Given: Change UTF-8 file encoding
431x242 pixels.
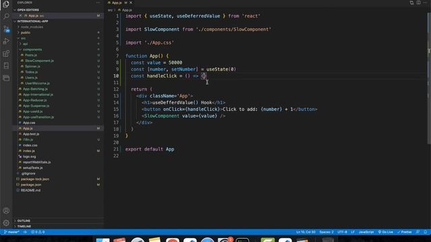Looking at the screenshot, I should (x=342, y=232).
